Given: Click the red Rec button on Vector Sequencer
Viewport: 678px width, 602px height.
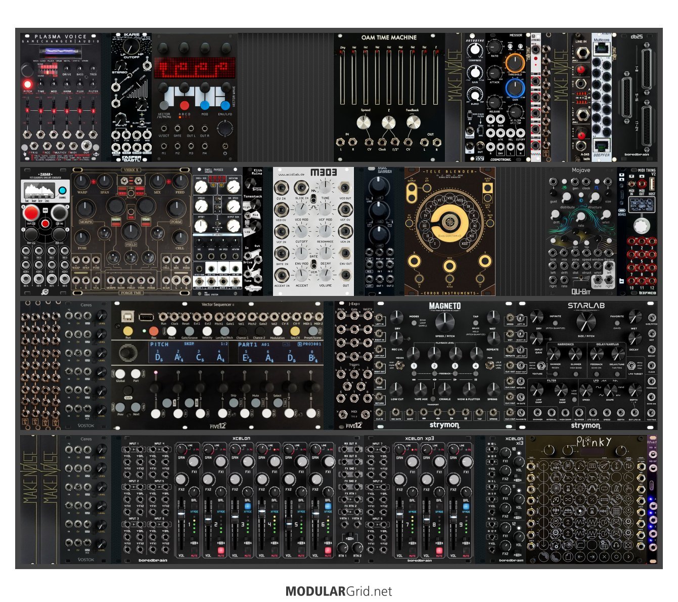Looking at the screenshot, I should click(154, 331).
